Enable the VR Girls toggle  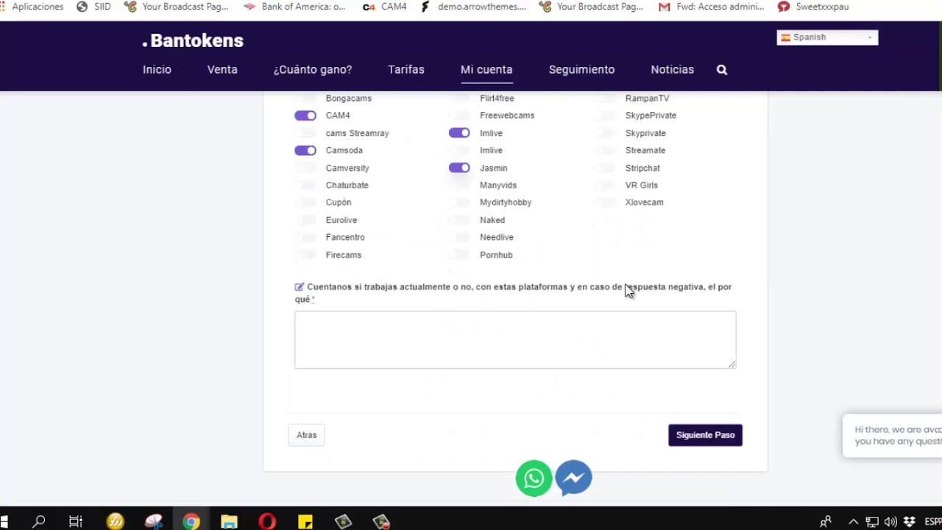(606, 185)
